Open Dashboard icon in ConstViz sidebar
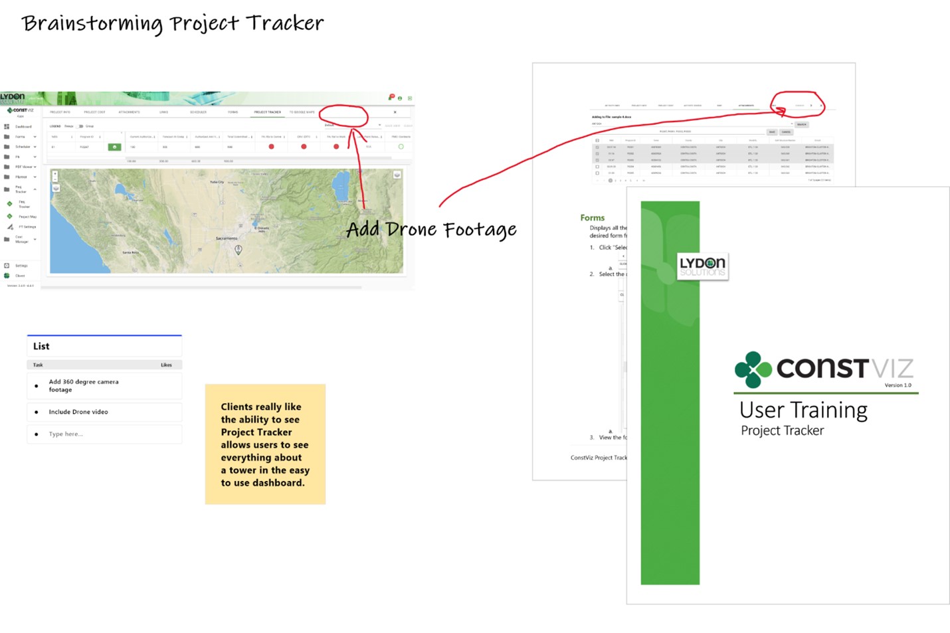Image resolution: width=950 pixels, height=633 pixels. (7, 126)
